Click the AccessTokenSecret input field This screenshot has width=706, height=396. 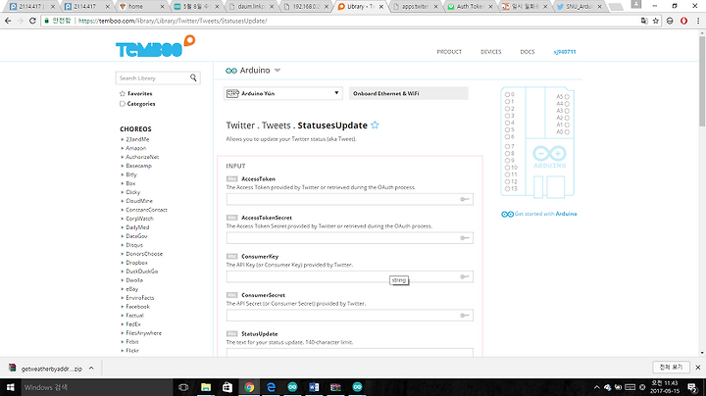[349, 238]
